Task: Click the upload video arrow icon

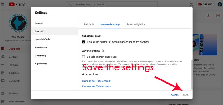Action: coord(209,16)
